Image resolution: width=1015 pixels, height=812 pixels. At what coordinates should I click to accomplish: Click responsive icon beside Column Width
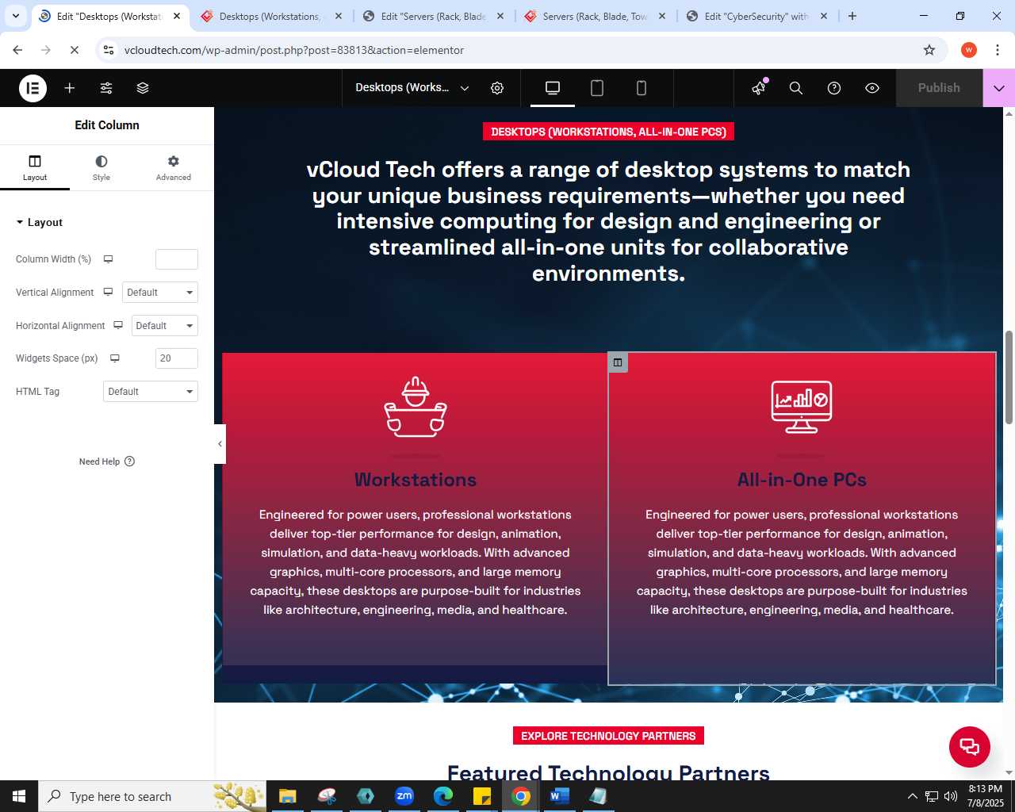pos(109,259)
